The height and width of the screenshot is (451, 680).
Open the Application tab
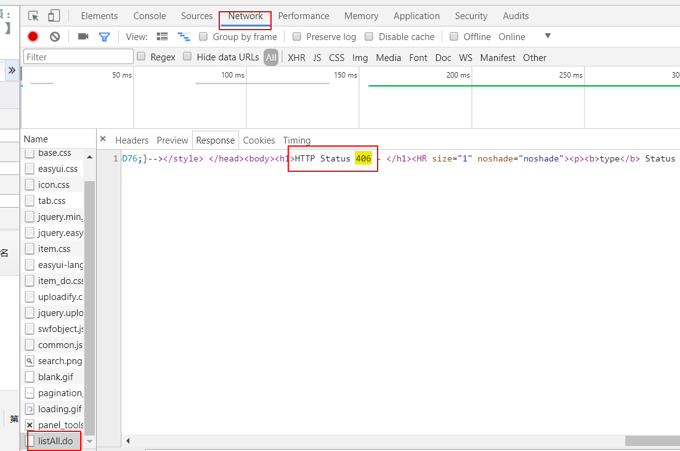click(417, 16)
